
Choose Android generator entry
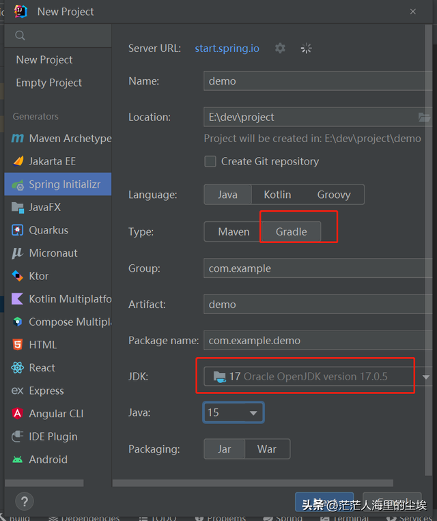coord(58,459)
